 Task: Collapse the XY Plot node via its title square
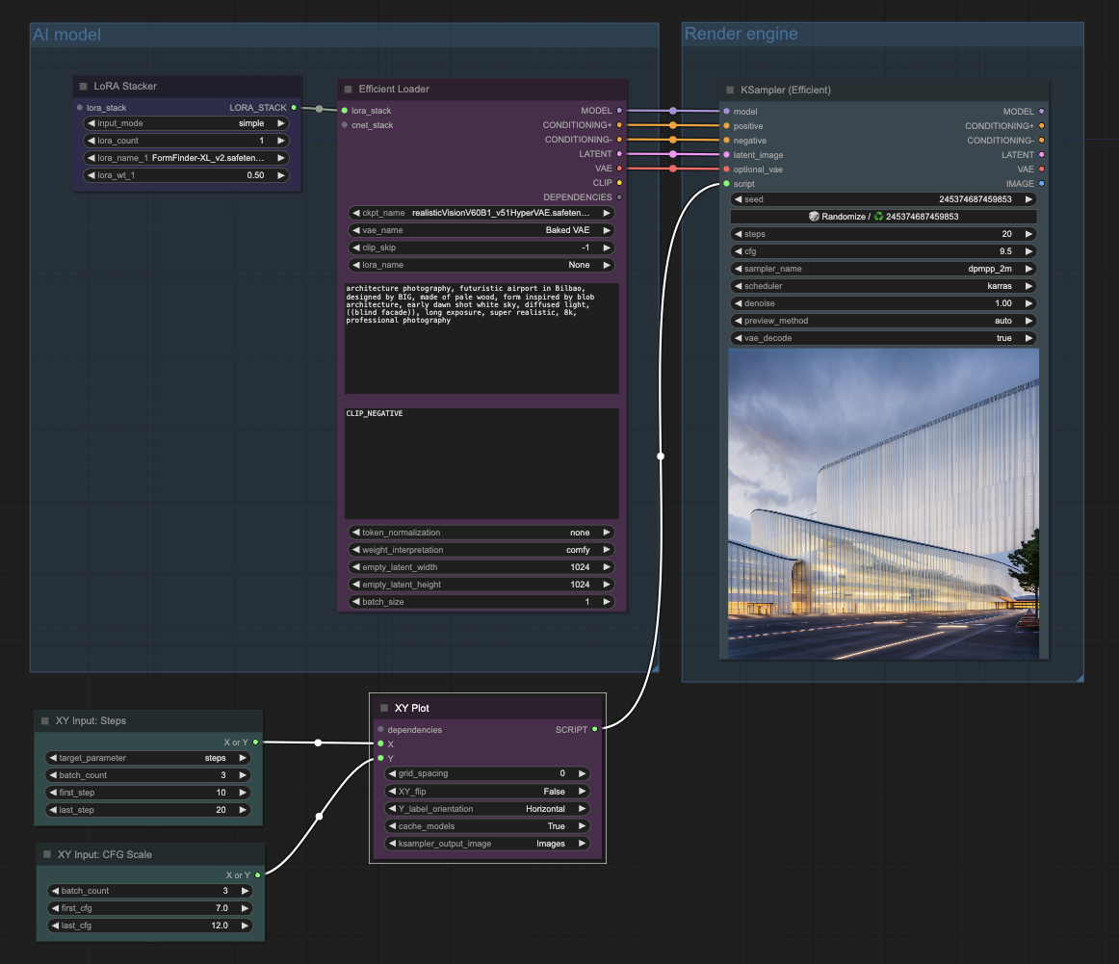coord(383,709)
